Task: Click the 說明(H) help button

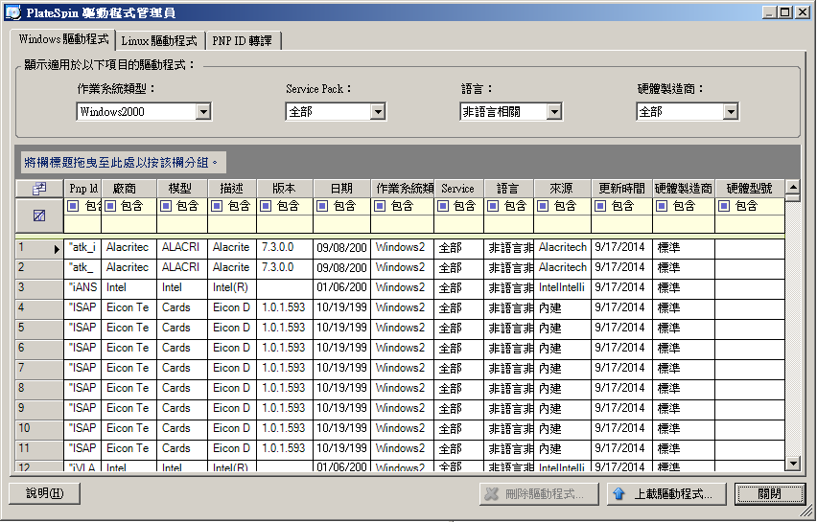Action: coord(44,493)
